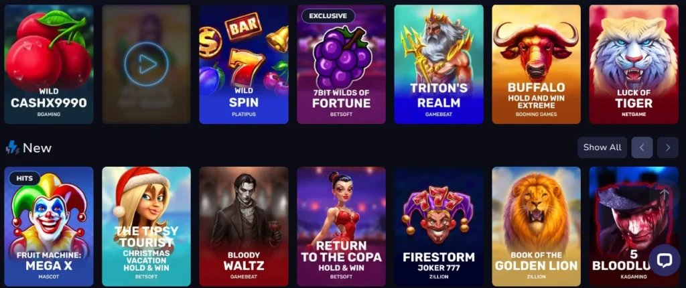Click the Show All button
Viewport: 686px width, 288px height.
[602, 147]
